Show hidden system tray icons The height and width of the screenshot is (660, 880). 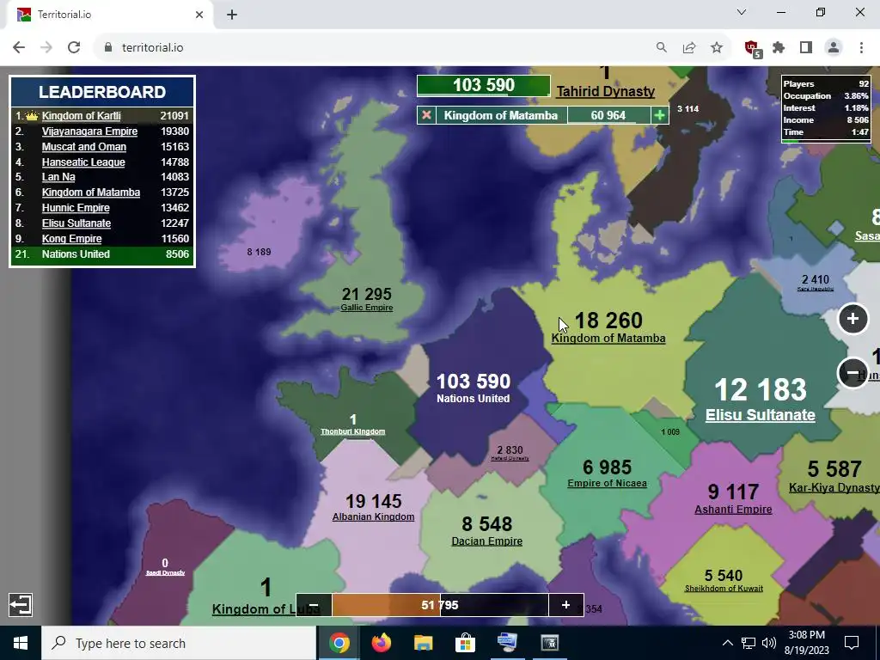(727, 643)
